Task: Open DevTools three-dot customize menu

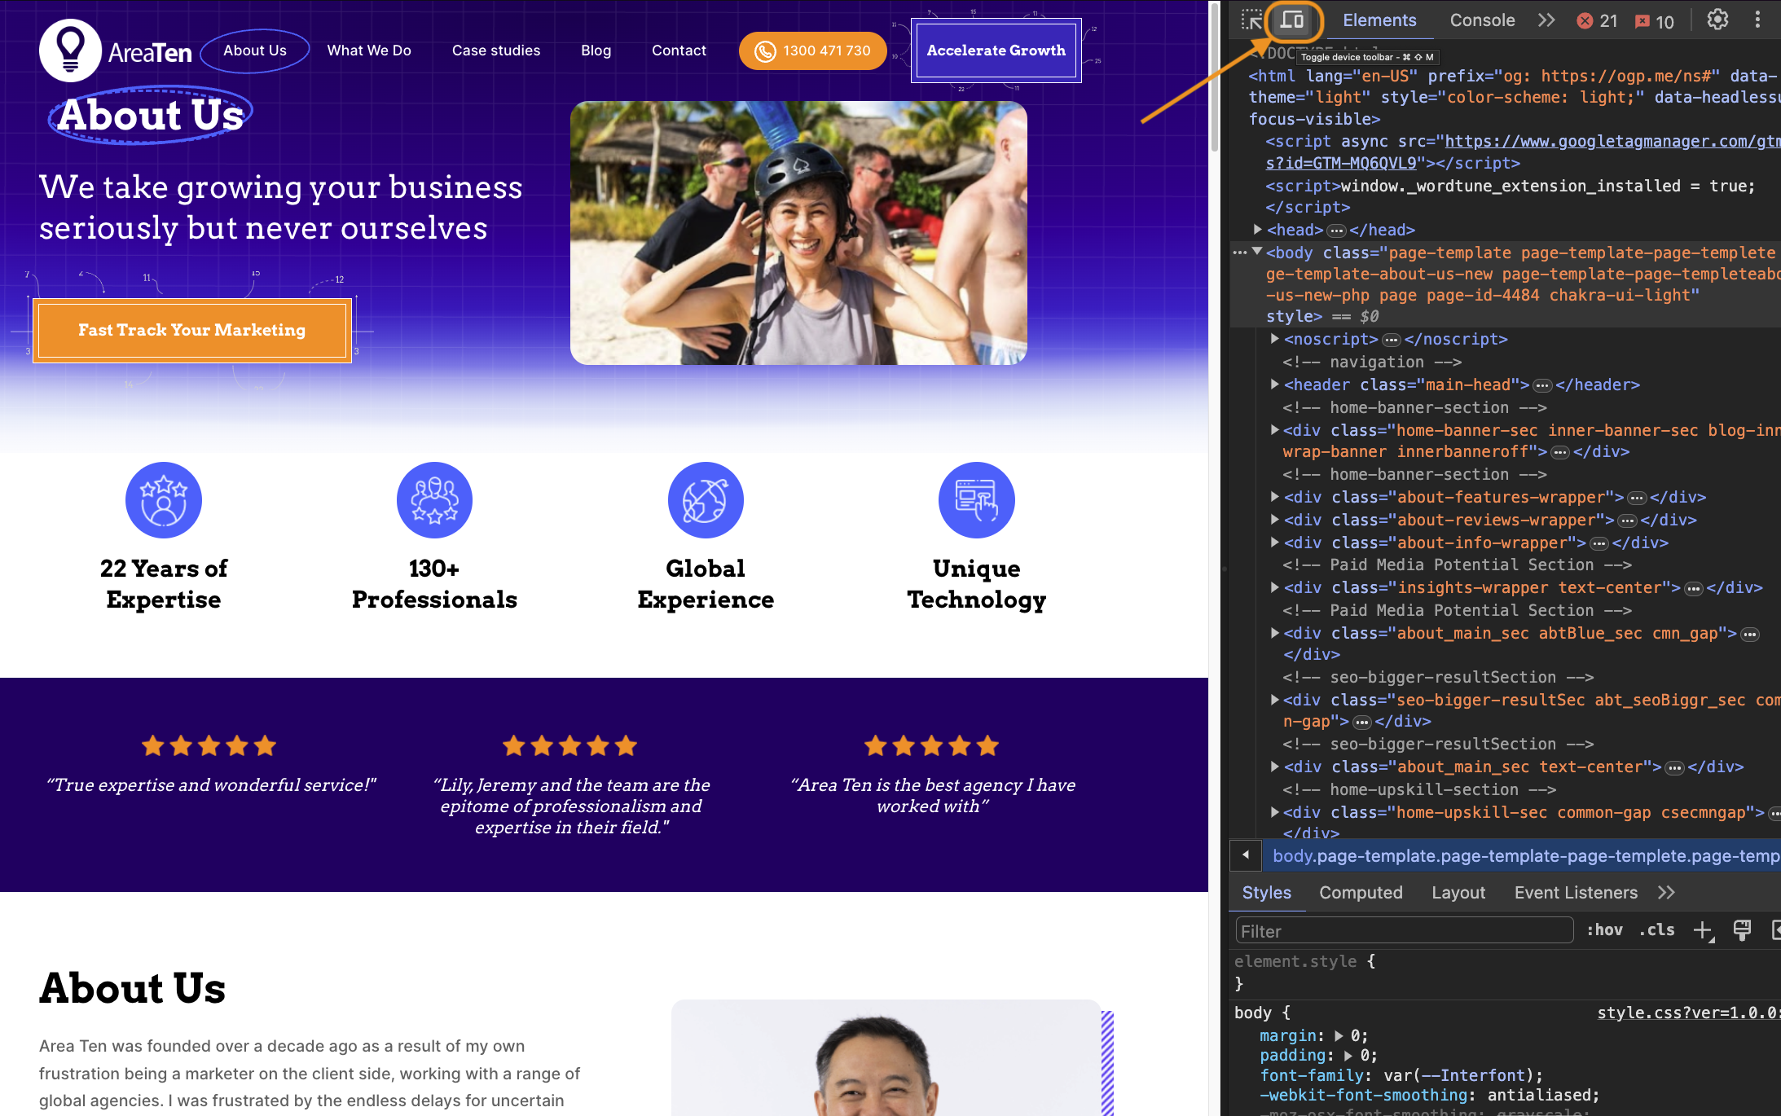Action: pos(1757,20)
